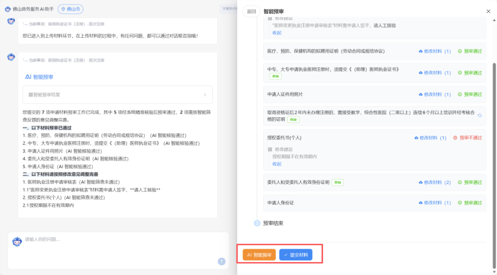
Task: Click 容缺 tag on 委托人和受委托人 row
Action: tap(338, 183)
